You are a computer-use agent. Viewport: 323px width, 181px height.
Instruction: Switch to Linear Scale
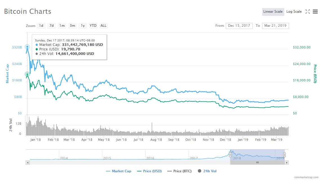[x=273, y=12]
